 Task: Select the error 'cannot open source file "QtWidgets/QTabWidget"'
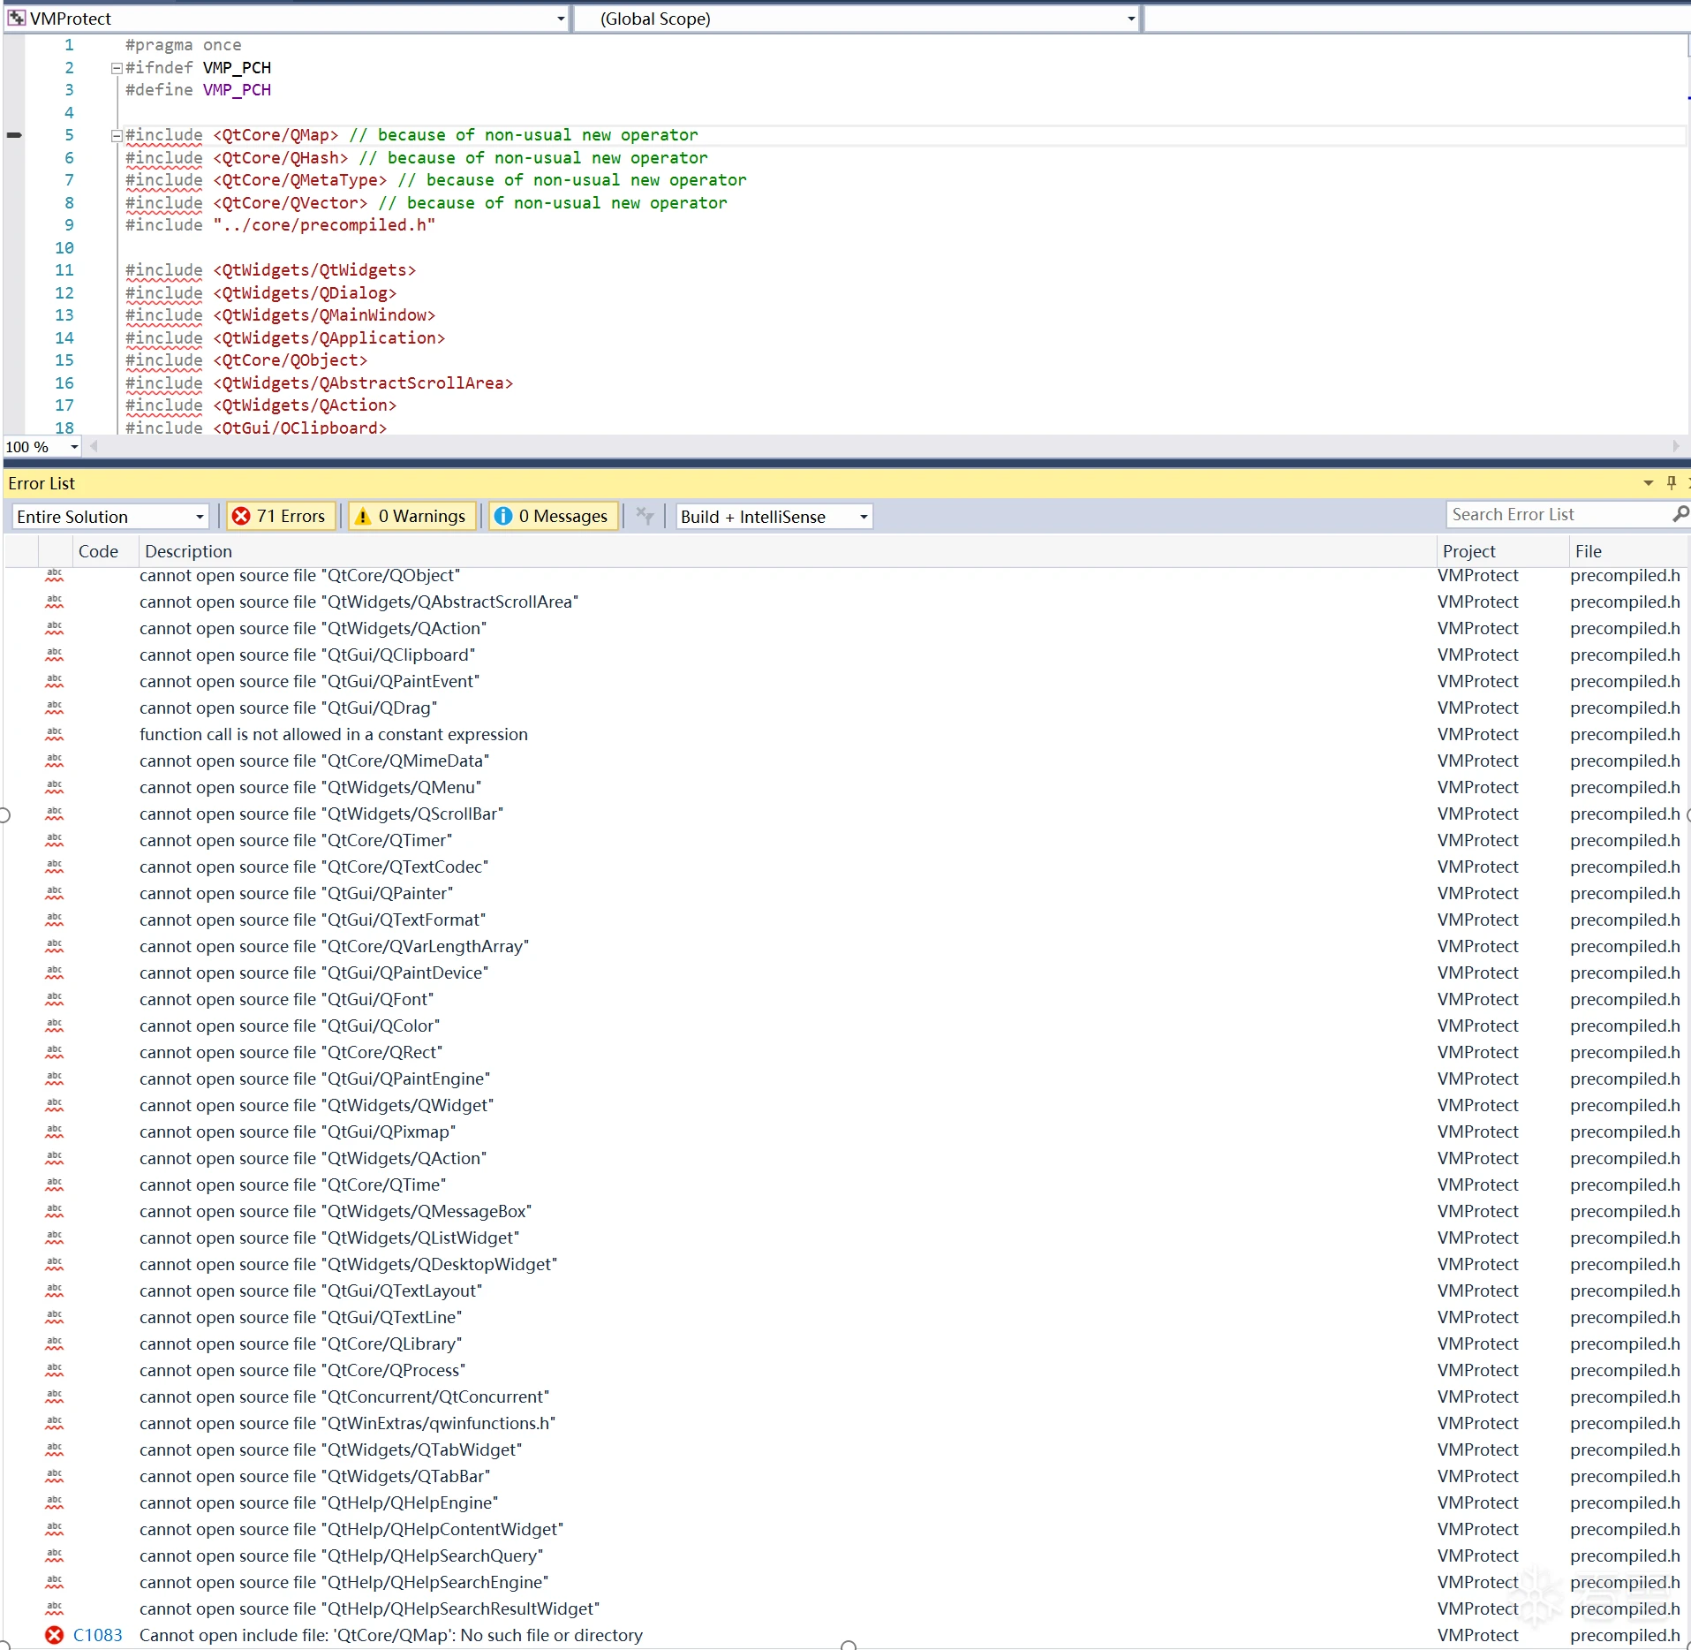tap(330, 1449)
